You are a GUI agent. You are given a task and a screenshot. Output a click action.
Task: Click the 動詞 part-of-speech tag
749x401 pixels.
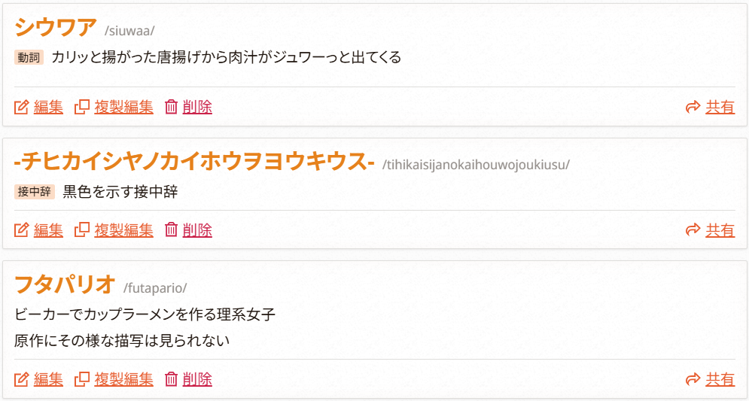pyautogui.click(x=29, y=57)
